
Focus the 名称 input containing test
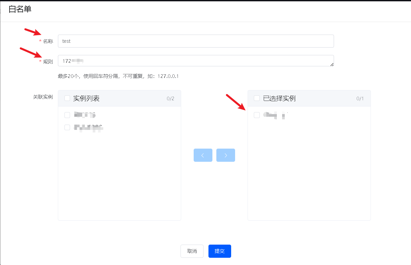196,41
